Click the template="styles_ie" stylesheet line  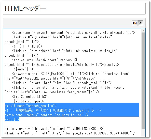(65, 51)
